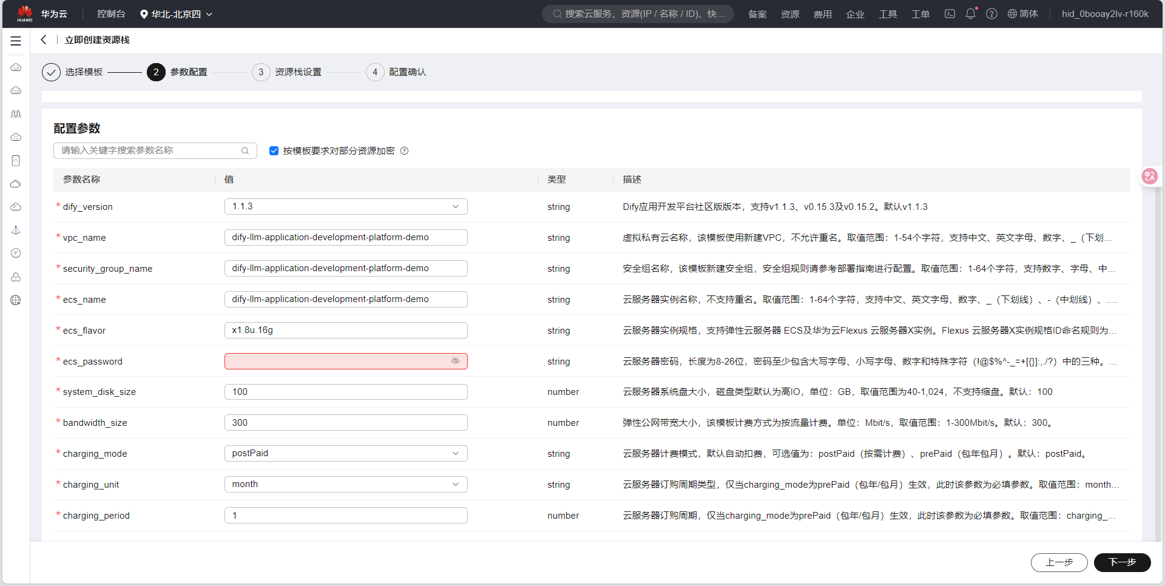
Task: Click the 下一步 next step button
Action: point(1122,562)
